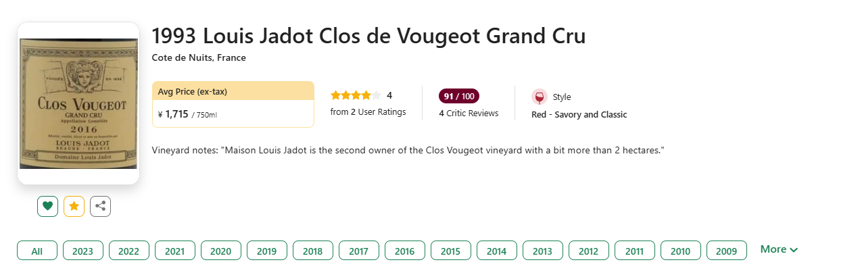Select the 2018 vintage button
Image resolution: width=860 pixels, height=277 pixels.
coord(313,251)
